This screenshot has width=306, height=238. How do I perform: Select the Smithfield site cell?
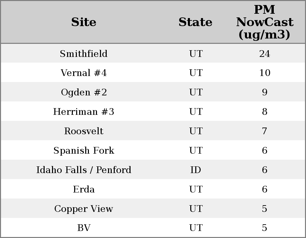click(84, 54)
